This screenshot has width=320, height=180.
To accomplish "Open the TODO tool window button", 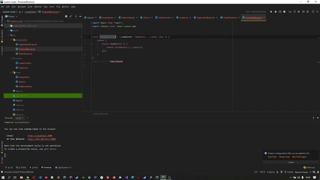I will (x=21, y=167).
